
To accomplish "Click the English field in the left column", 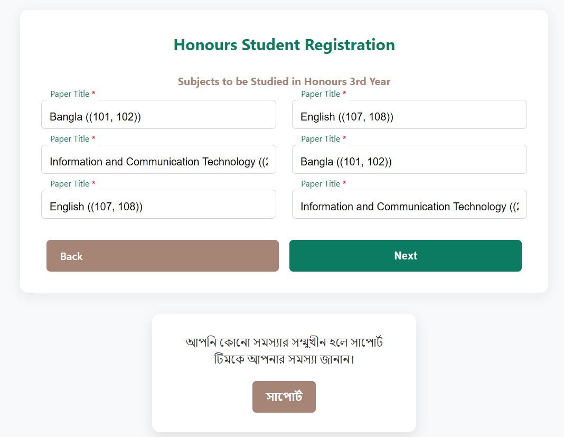I will (158, 207).
